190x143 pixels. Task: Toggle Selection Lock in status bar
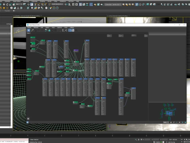(x=139, y=139)
